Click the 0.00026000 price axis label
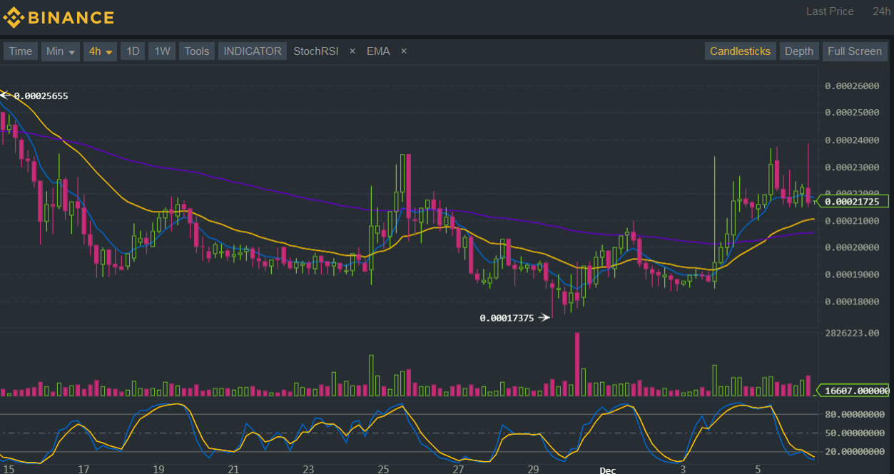894x474 pixels. point(852,86)
